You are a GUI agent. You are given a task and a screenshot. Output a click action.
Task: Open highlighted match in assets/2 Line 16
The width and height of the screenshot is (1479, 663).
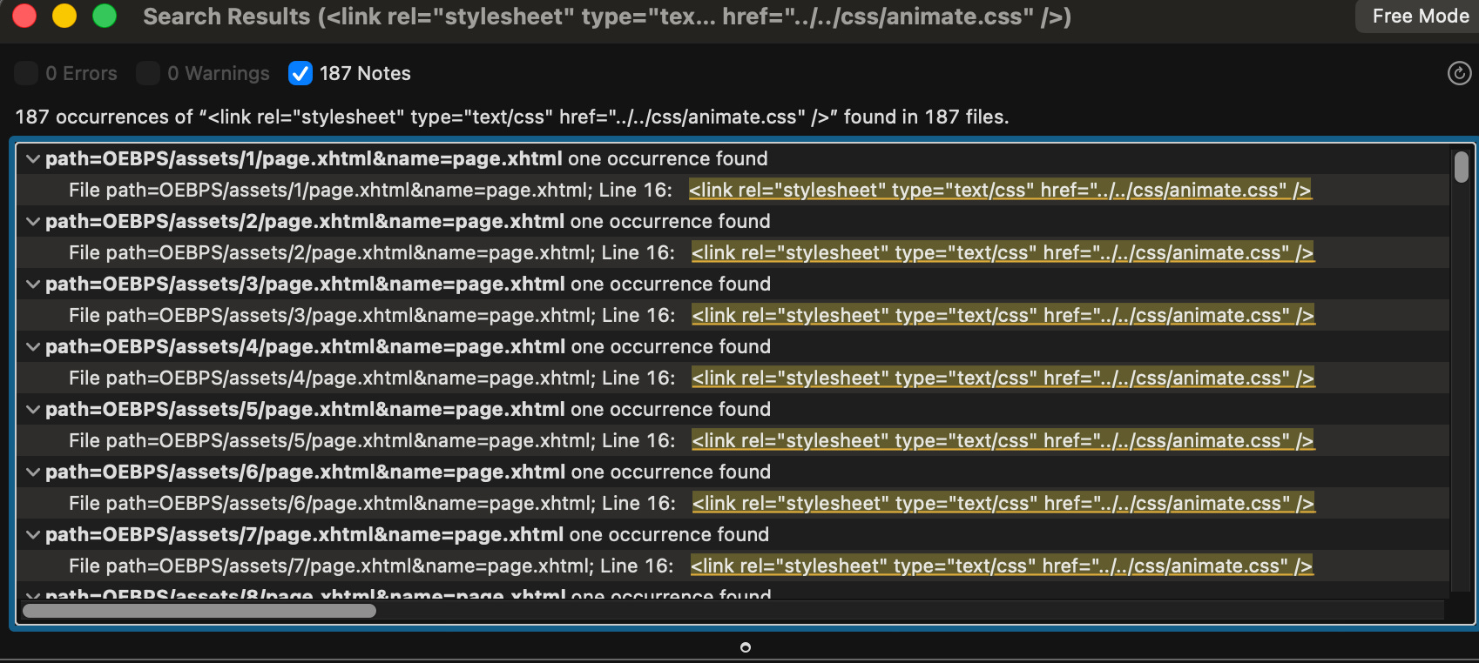click(x=1003, y=252)
